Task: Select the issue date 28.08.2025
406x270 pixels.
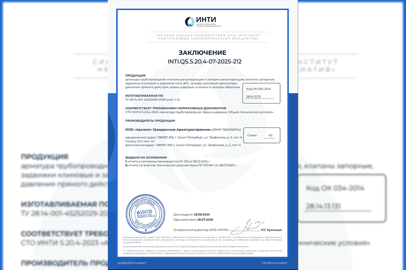Action: (203, 214)
